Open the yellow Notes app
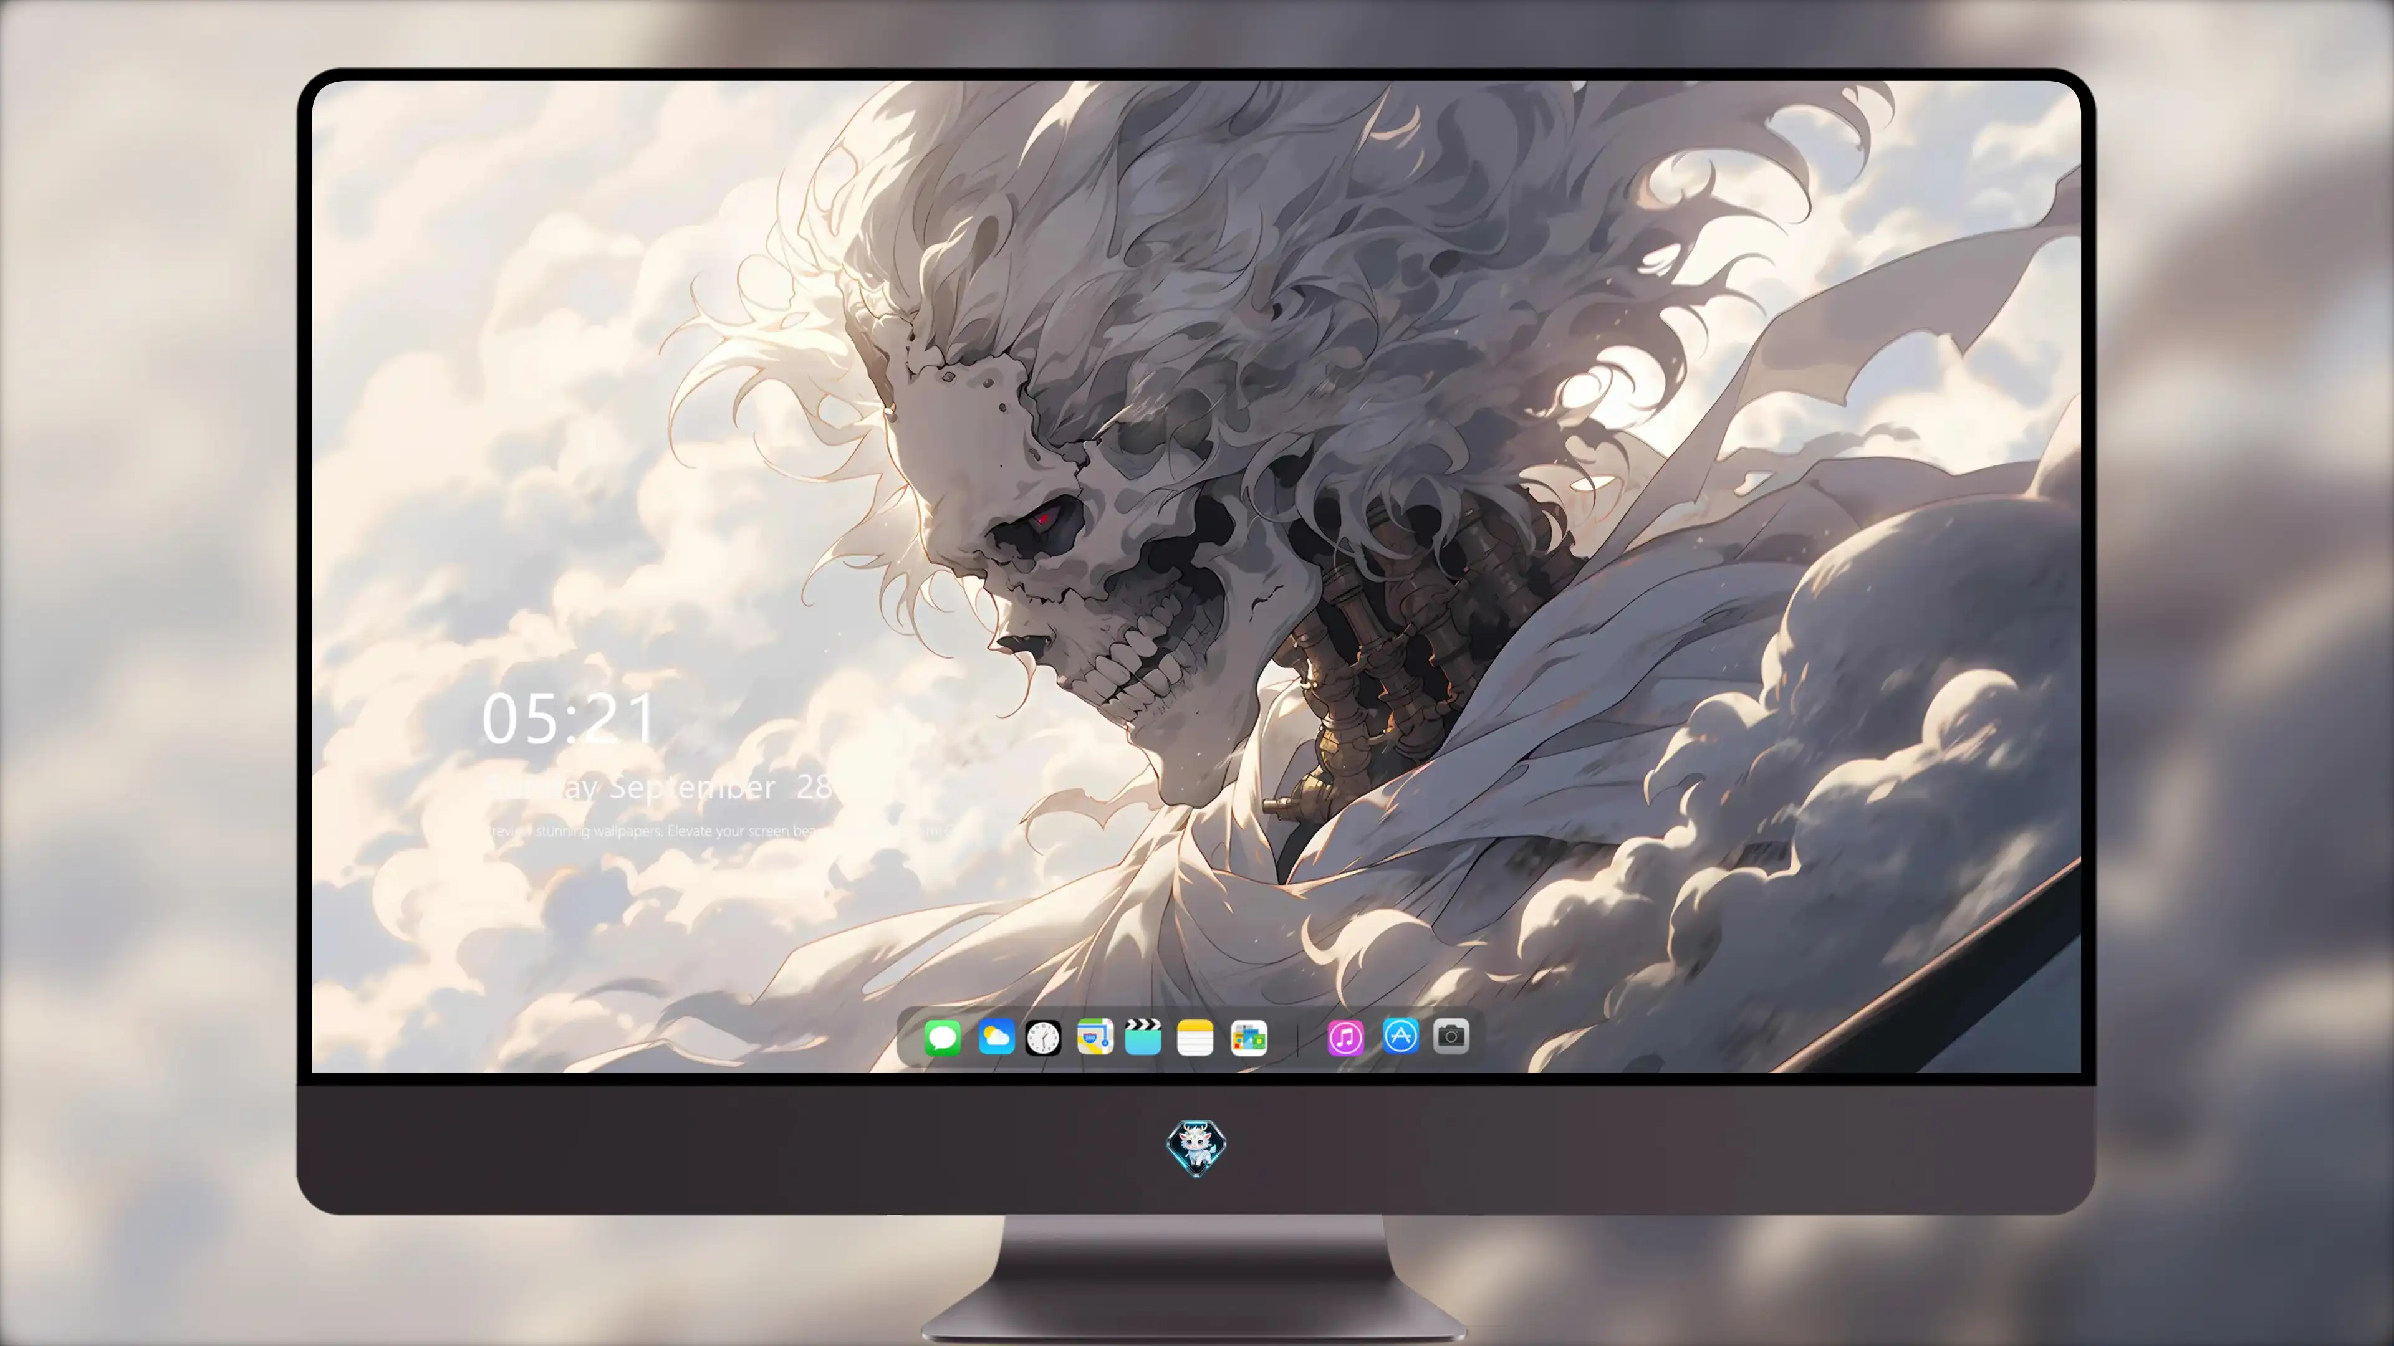This screenshot has width=2394, height=1346. [x=1195, y=1038]
